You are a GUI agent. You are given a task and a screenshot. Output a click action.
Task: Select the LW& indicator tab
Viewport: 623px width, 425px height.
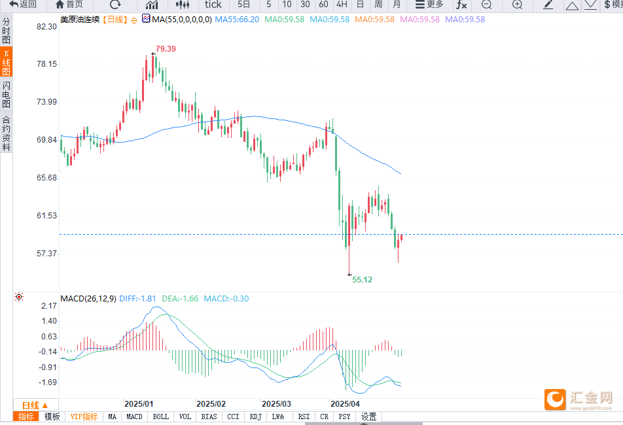[x=278, y=416]
